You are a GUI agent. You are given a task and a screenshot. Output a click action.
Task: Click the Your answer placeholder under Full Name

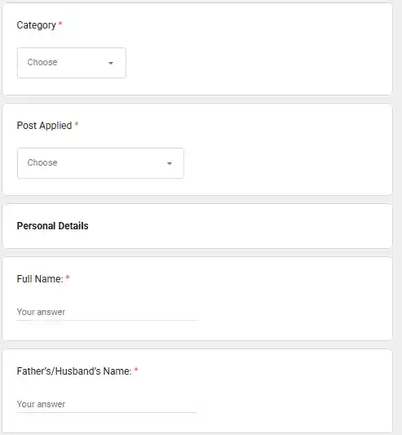[x=41, y=312]
